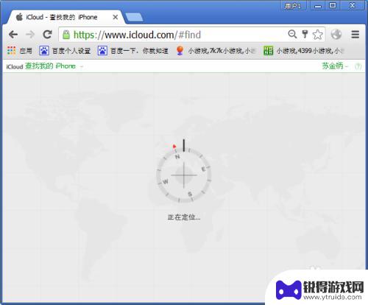Minimize the Chrome window

coord(318,6)
